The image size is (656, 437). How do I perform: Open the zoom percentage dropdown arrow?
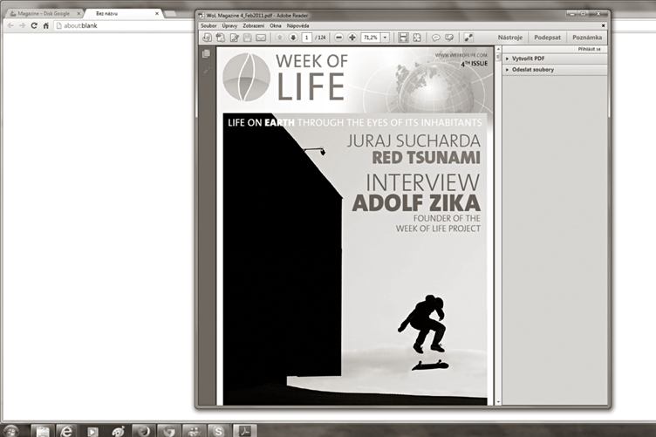385,38
